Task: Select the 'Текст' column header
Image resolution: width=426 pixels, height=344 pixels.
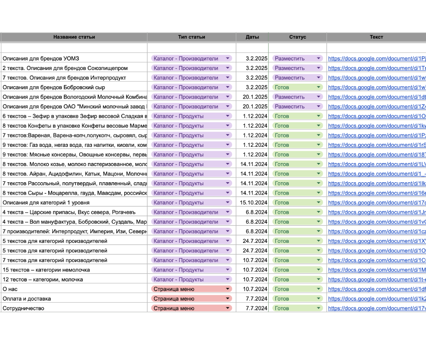Action: coord(376,37)
